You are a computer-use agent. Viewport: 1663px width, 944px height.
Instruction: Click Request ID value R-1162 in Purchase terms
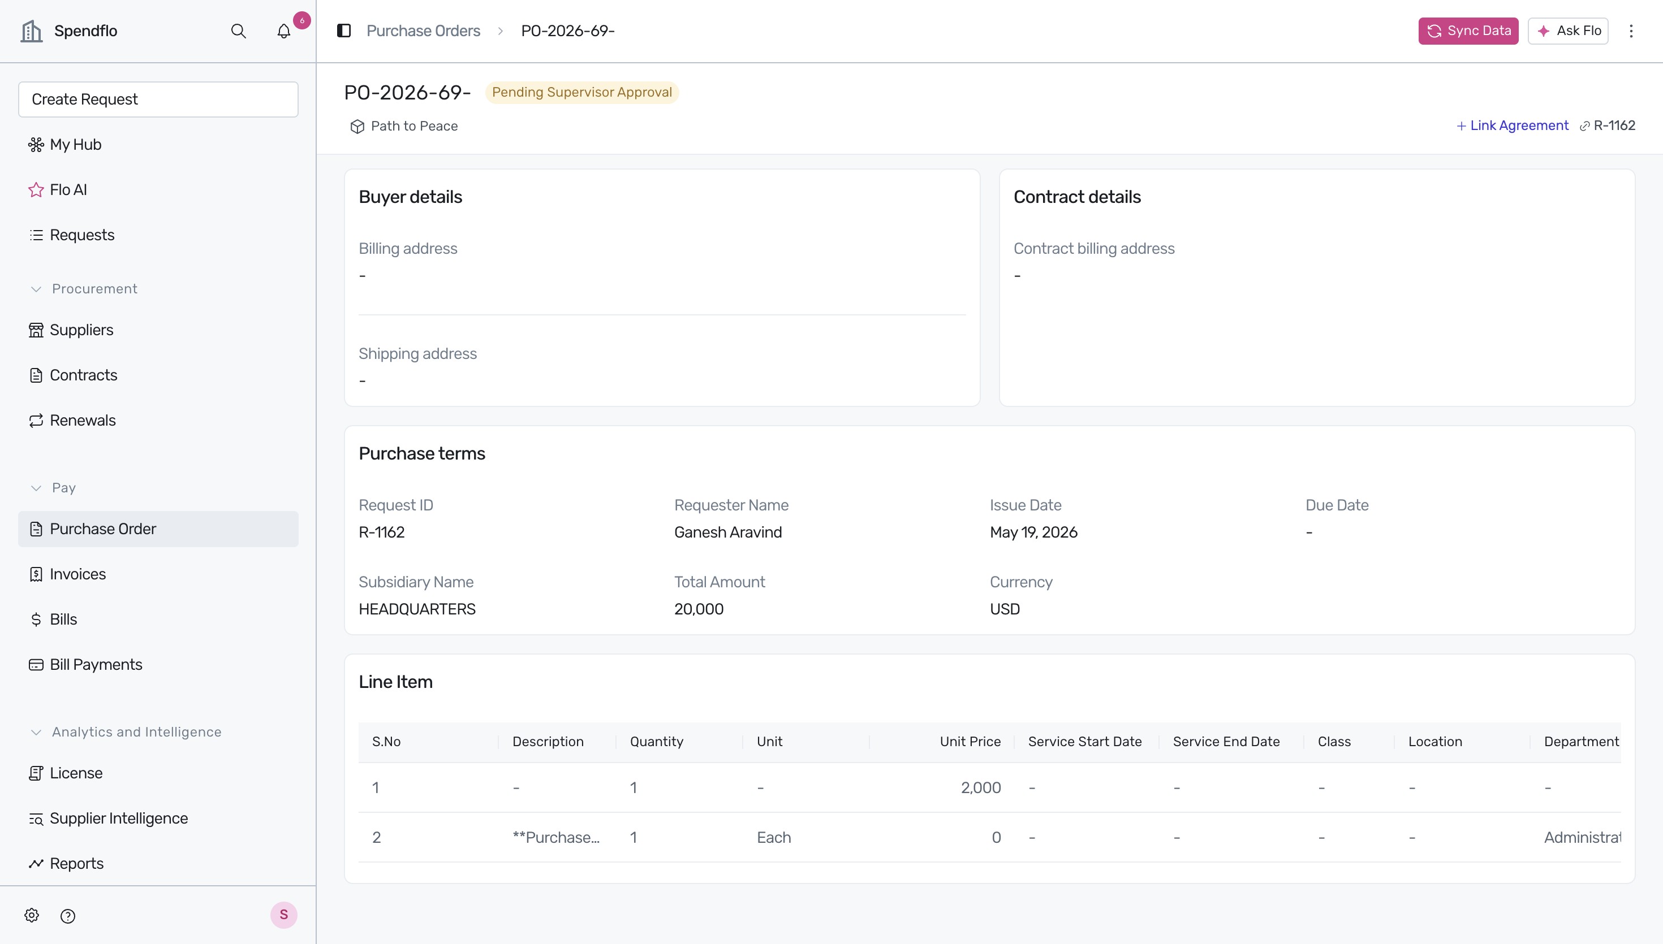[x=381, y=532]
